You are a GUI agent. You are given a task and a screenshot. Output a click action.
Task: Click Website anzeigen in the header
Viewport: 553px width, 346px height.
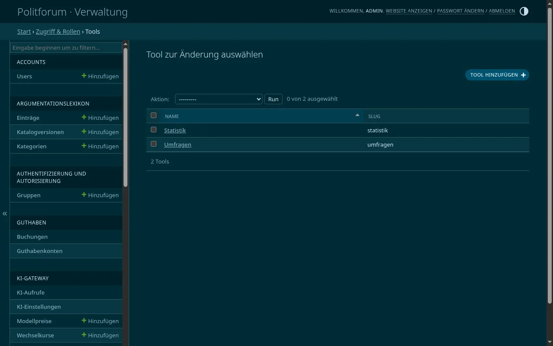point(409,11)
